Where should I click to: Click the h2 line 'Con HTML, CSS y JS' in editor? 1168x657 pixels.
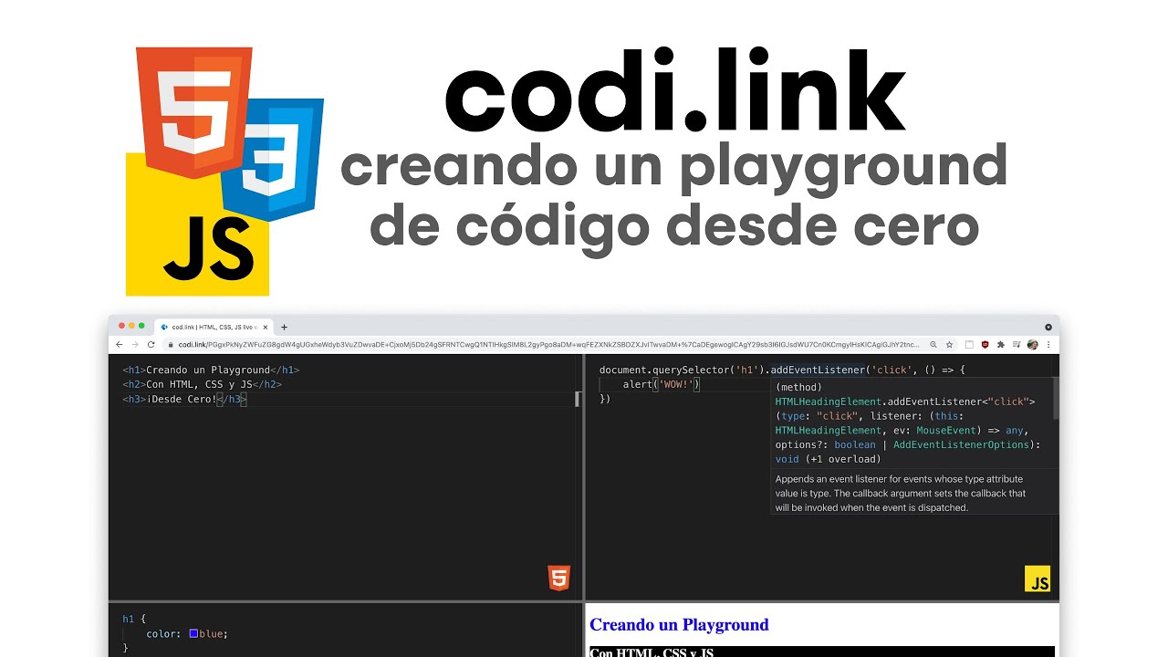tap(202, 385)
